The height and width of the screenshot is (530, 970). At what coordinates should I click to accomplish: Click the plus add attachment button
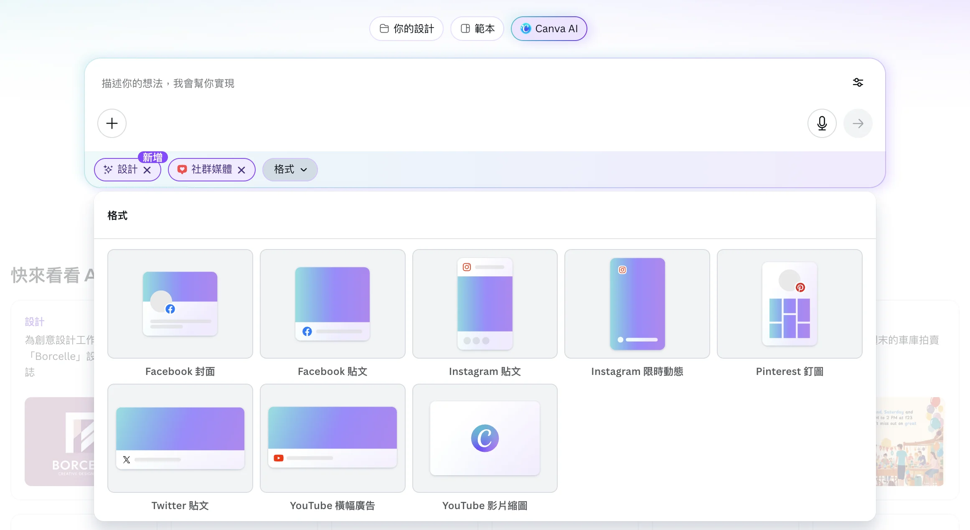pos(112,123)
